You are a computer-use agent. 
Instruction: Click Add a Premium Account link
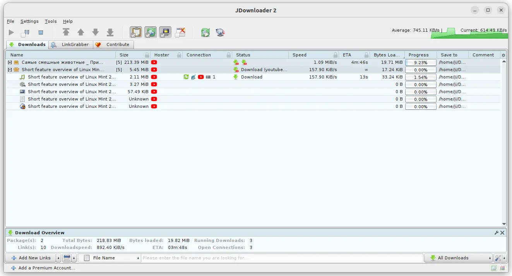click(43, 268)
